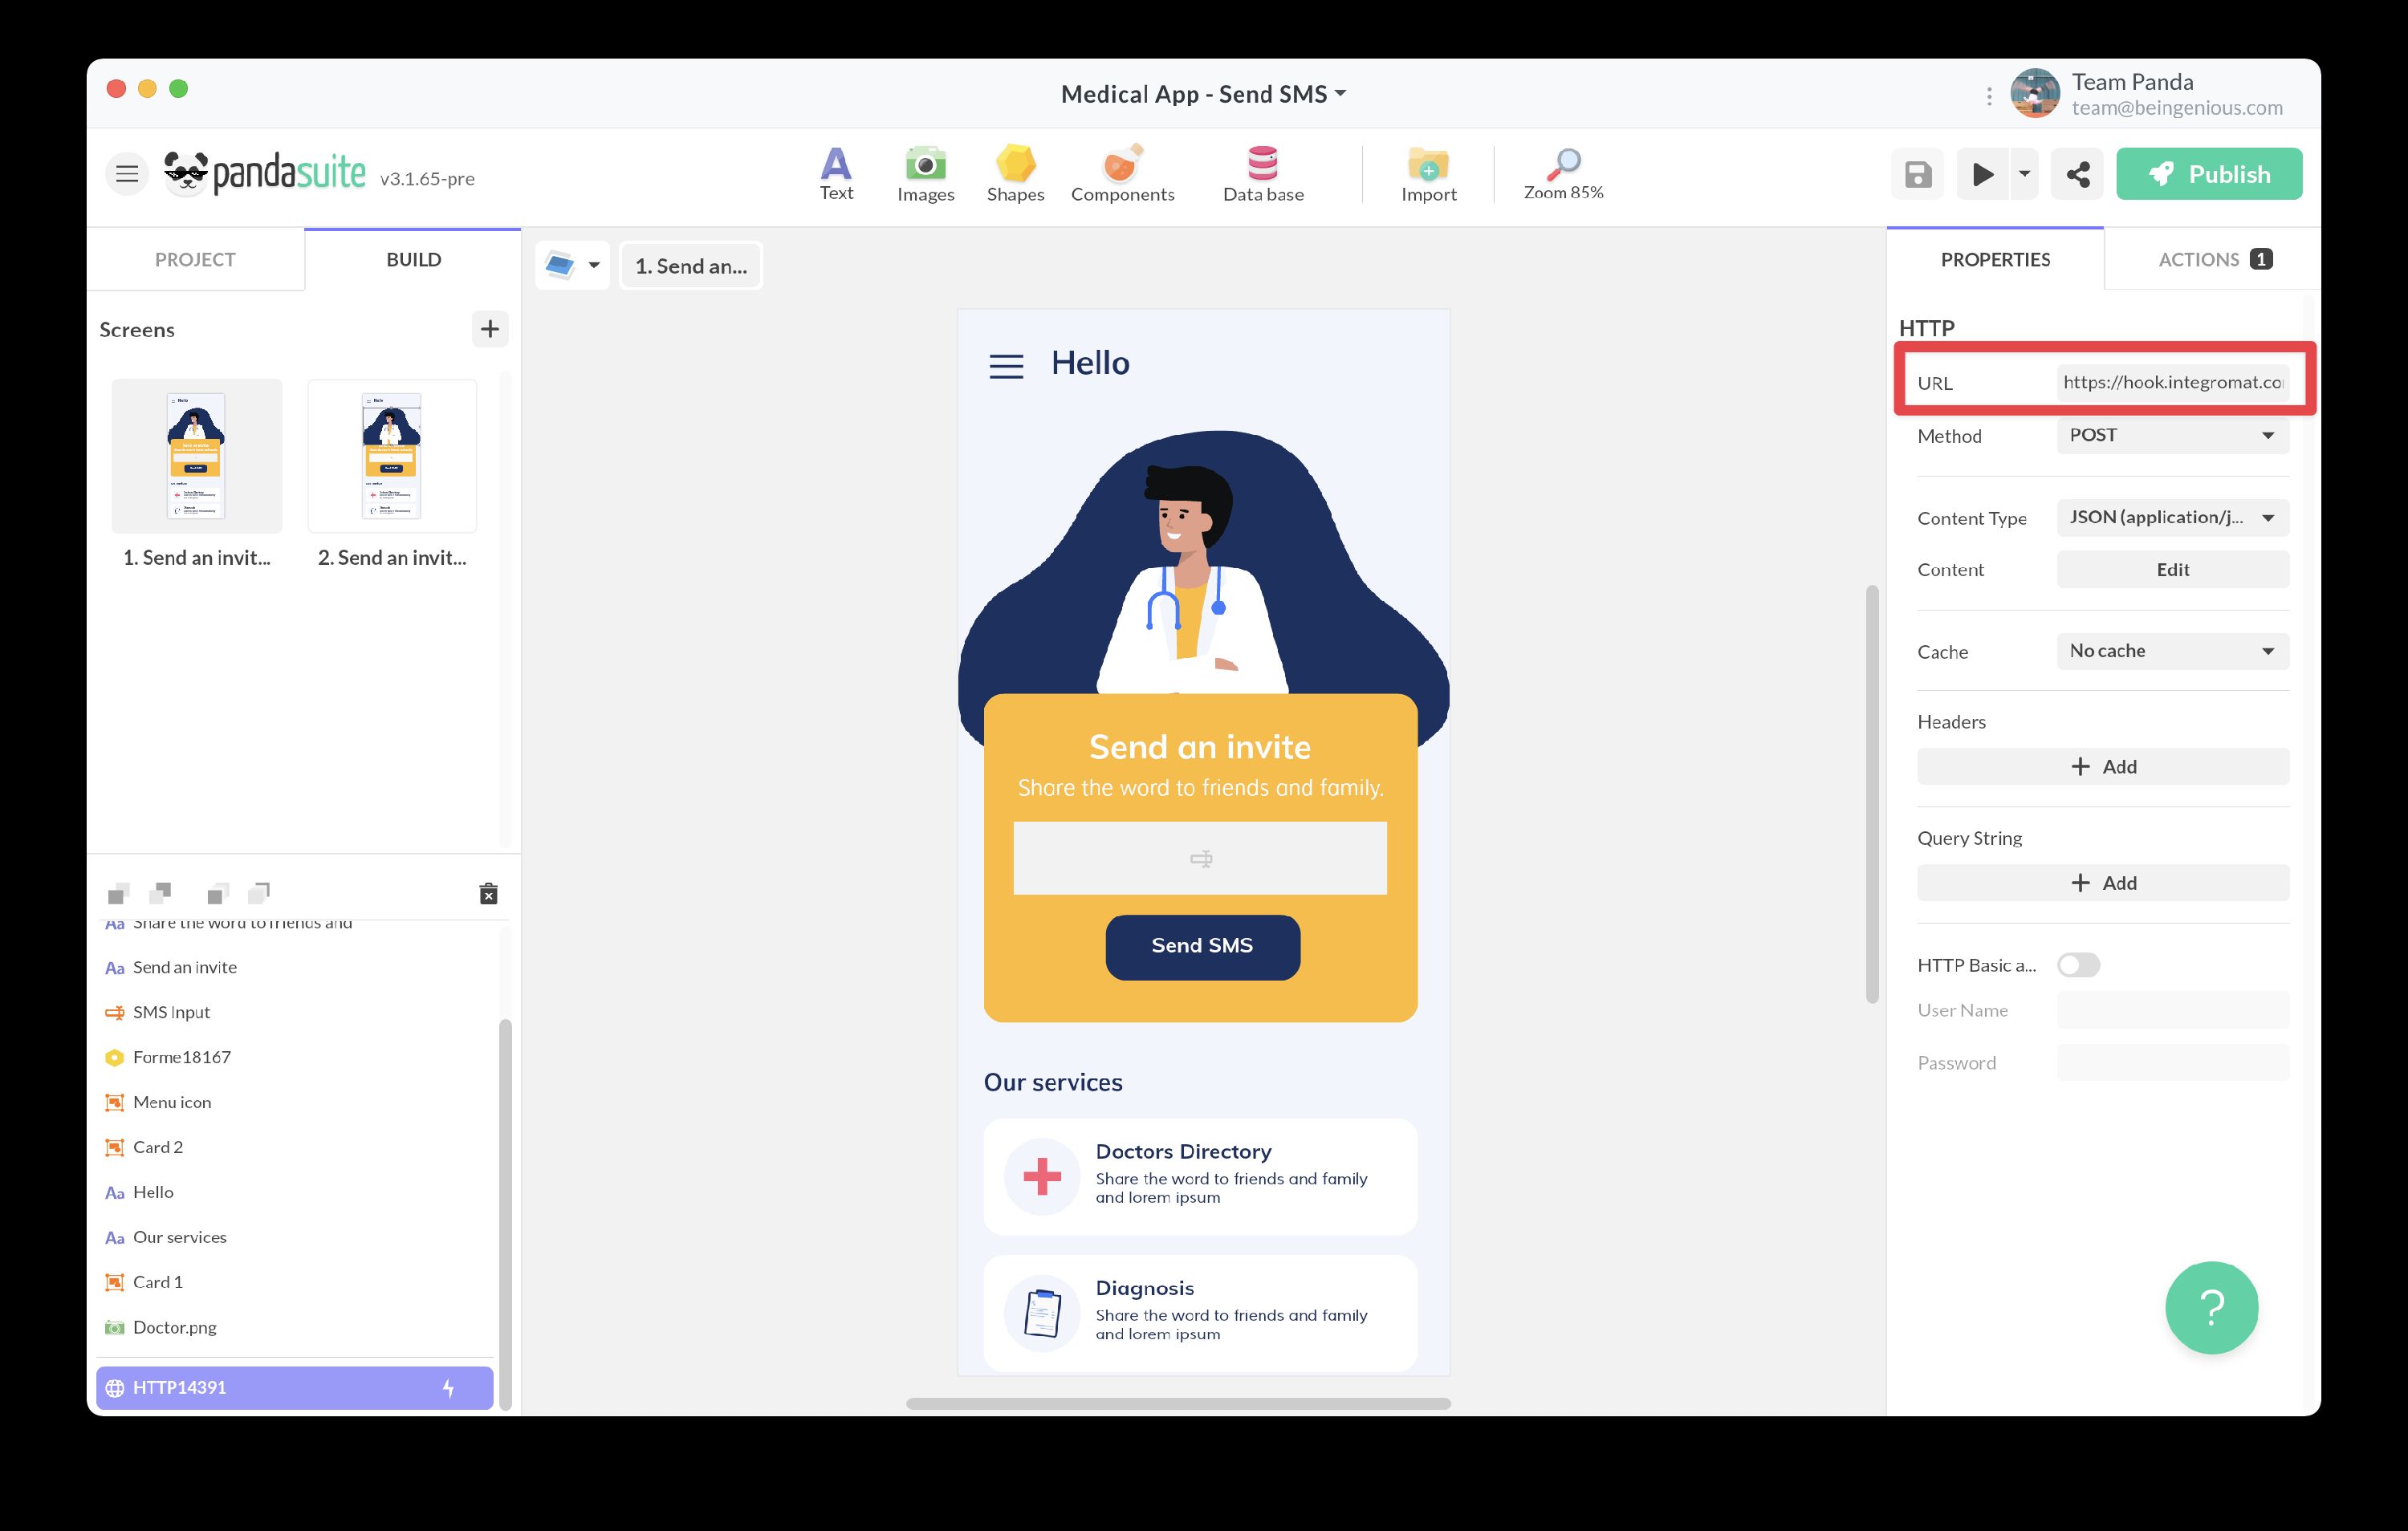Click the share icon
The height and width of the screenshot is (1531, 2408).
tap(2077, 174)
